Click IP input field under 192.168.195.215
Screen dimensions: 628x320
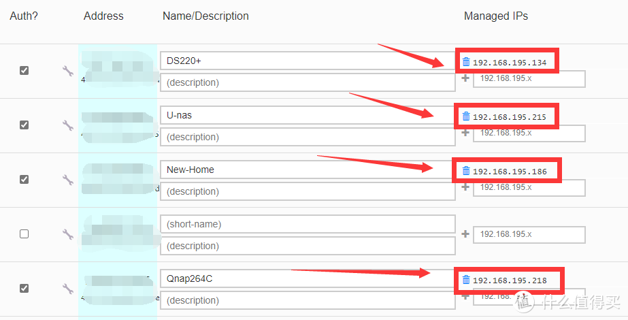pos(529,133)
